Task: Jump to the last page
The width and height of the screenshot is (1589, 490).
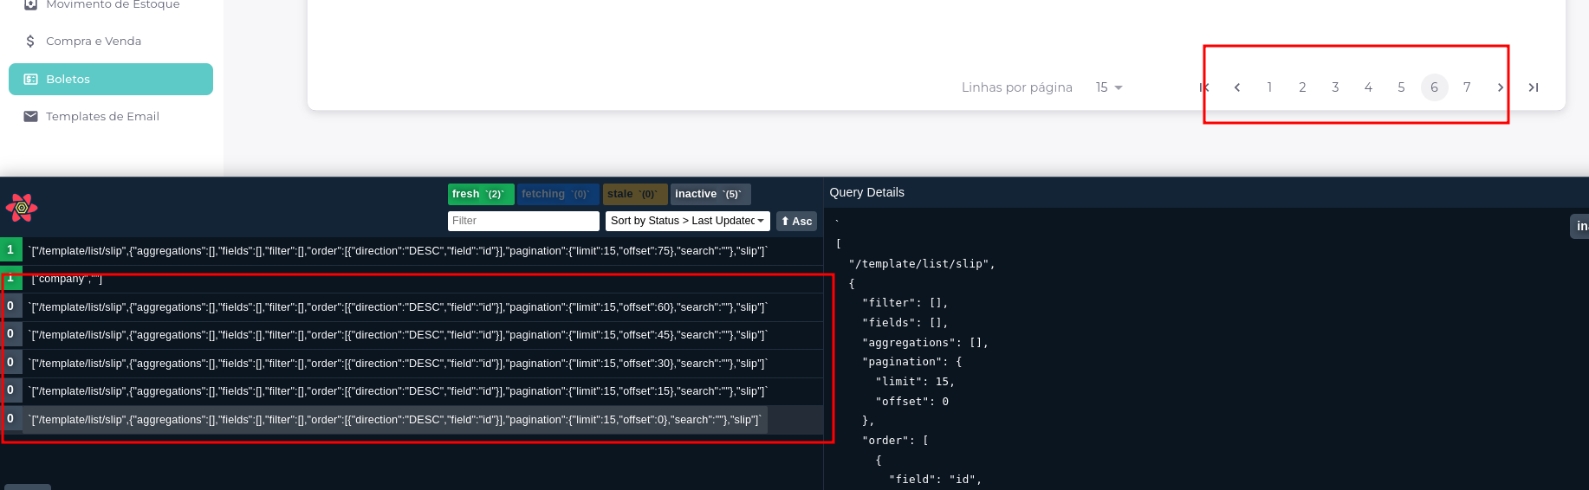Action: point(1534,87)
